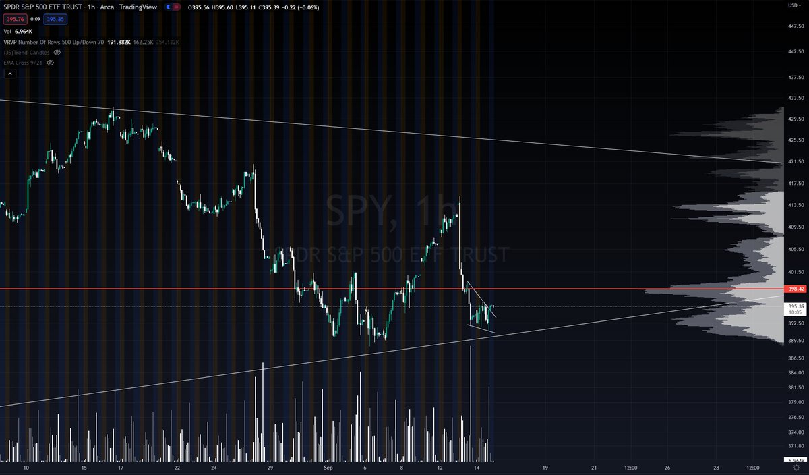The width and height of the screenshot is (809, 475).
Task: Click 381.50 on the price scale
Action: [796, 387]
